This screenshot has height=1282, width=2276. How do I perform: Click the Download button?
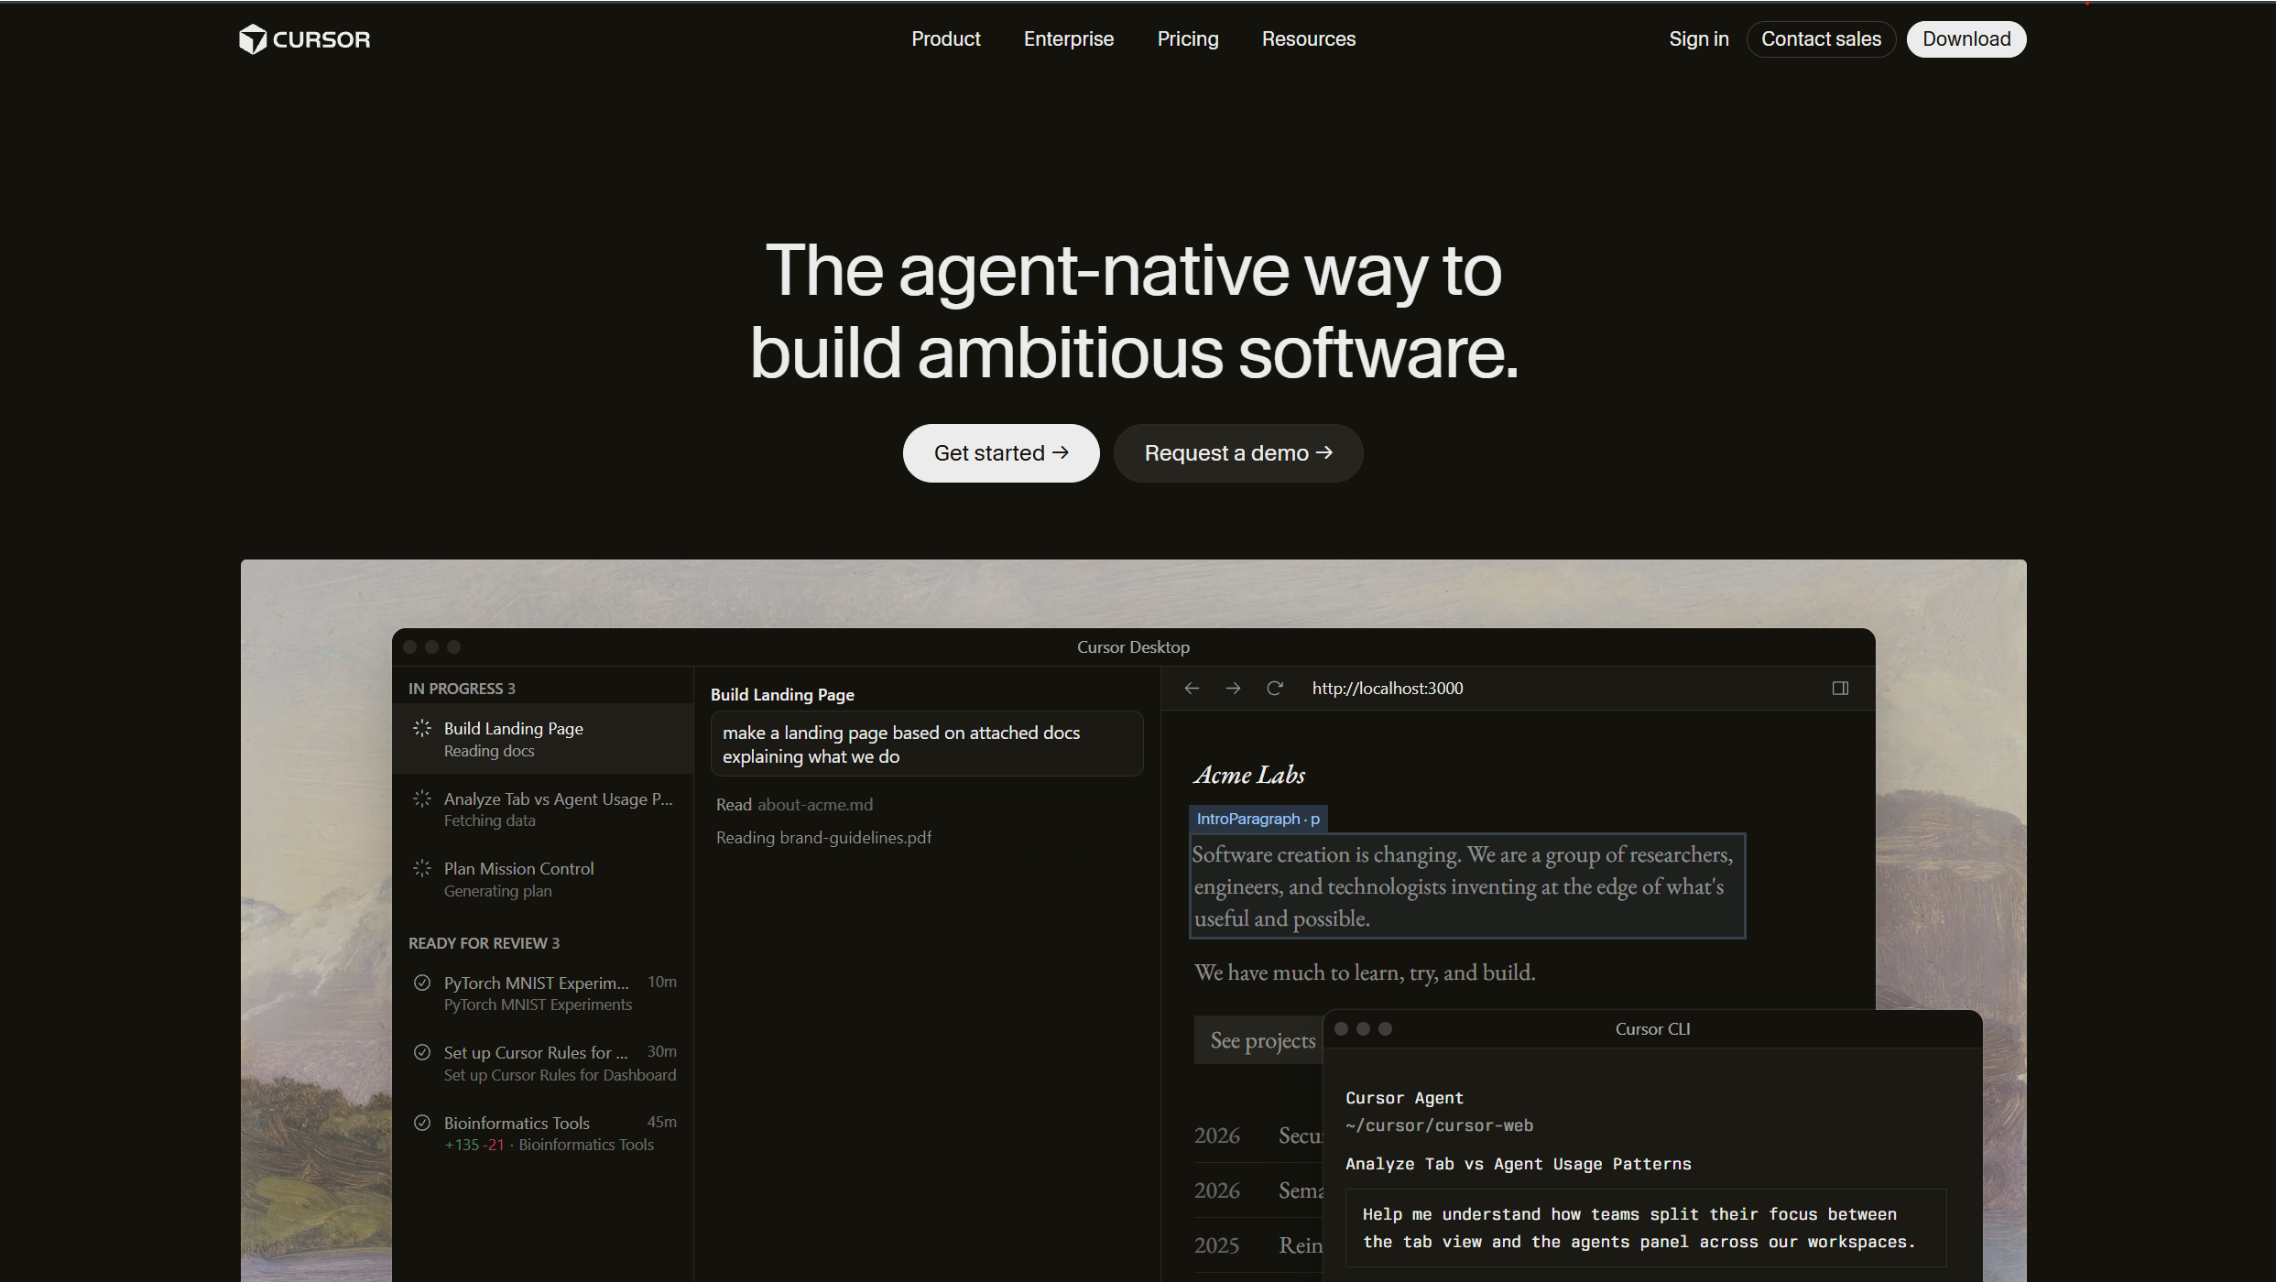click(x=1966, y=39)
